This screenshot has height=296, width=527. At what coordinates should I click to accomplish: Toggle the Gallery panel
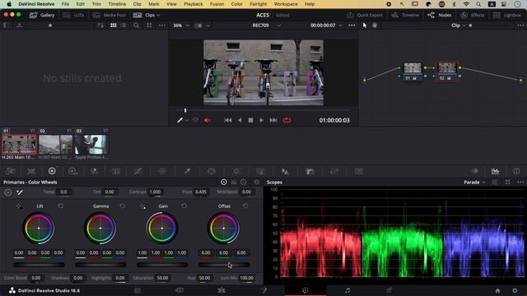pyautogui.click(x=42, y=15)
